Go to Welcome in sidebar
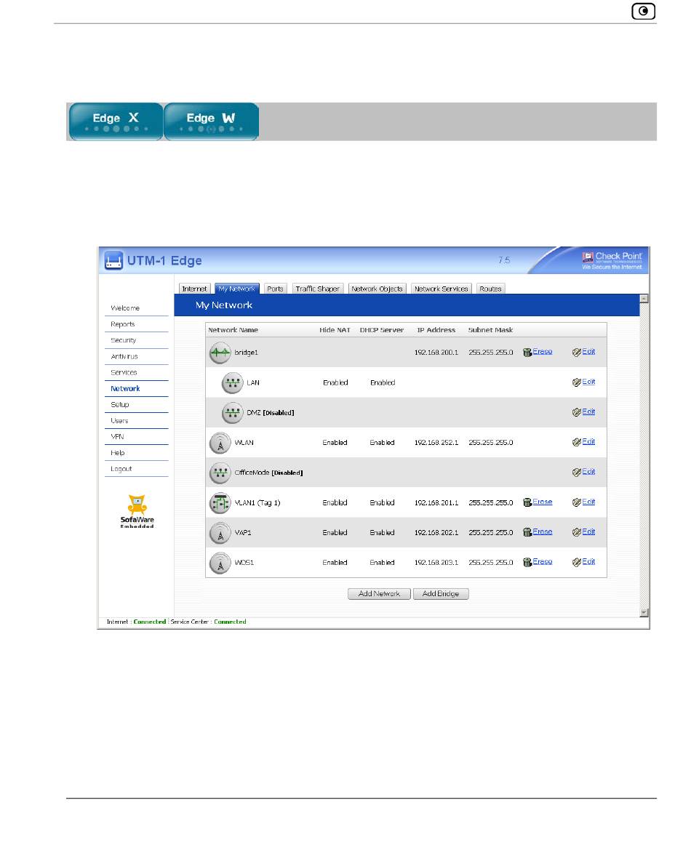The height and width of the screenshot is (855, 691). (125, 308)
